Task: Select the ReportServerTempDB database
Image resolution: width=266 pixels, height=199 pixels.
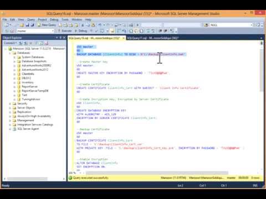Action: coord(35,91)
